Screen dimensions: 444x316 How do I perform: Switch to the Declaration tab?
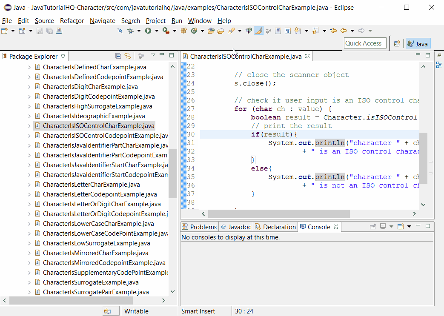click(275, 227)
